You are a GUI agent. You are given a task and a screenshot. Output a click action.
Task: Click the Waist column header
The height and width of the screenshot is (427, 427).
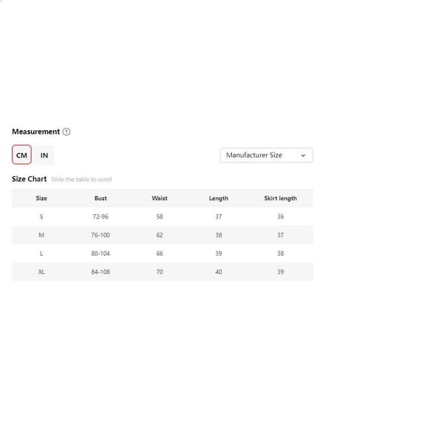160,198
